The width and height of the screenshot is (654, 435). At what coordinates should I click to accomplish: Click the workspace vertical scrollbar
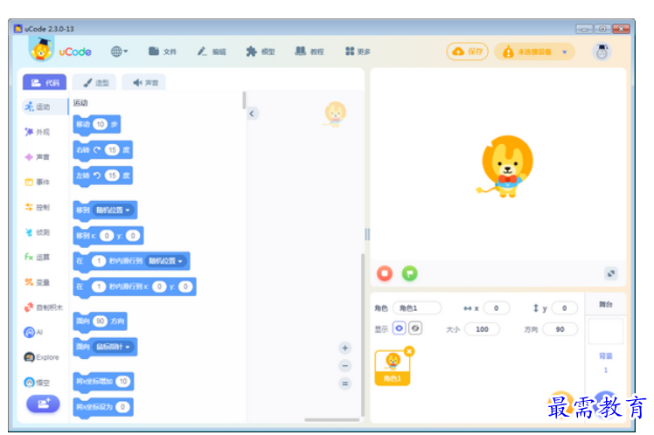point(363,334)
